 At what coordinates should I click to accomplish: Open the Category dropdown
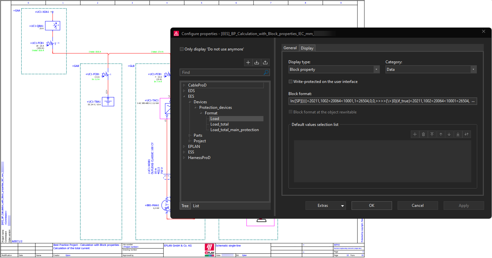point(473,69)
